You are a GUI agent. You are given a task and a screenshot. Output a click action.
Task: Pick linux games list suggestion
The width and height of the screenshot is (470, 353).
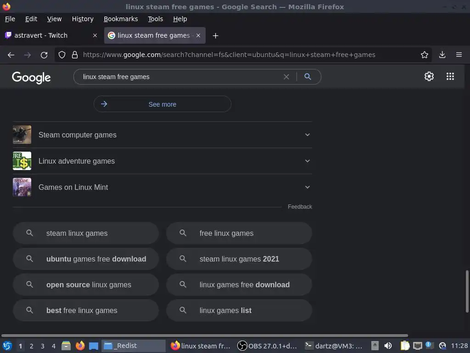(239, 310)
